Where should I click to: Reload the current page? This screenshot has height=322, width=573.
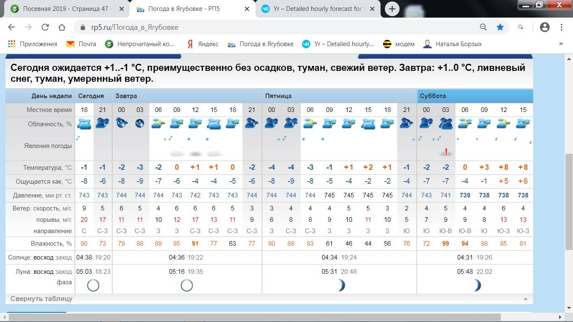pyautogui.click(x=45, y=27)
